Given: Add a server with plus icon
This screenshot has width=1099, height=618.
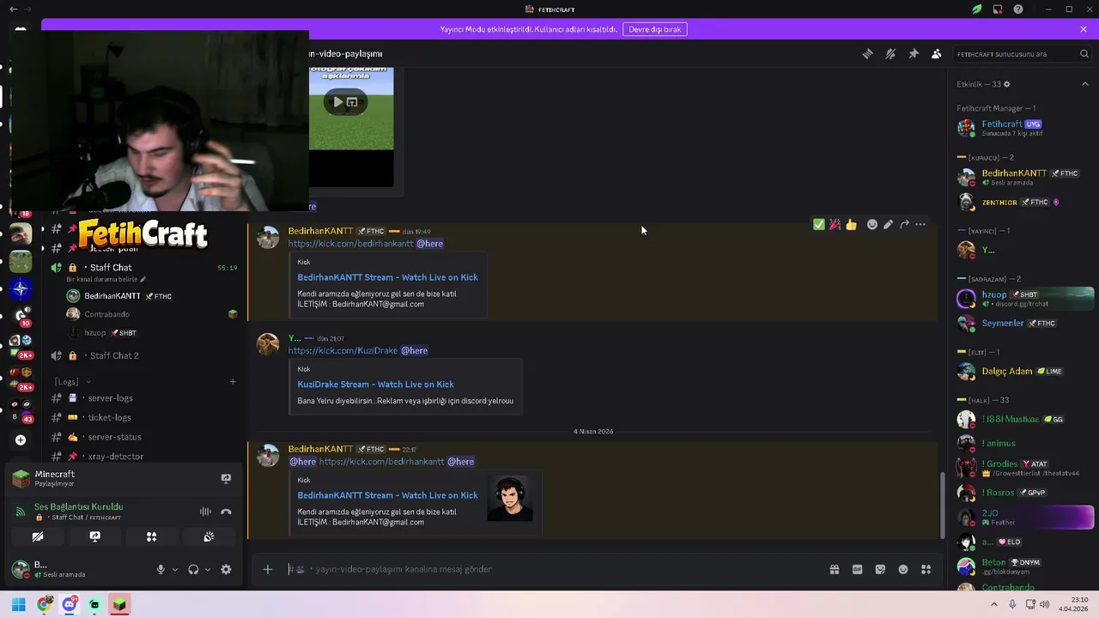Looking at the screenshot, I should coord(21,439).
